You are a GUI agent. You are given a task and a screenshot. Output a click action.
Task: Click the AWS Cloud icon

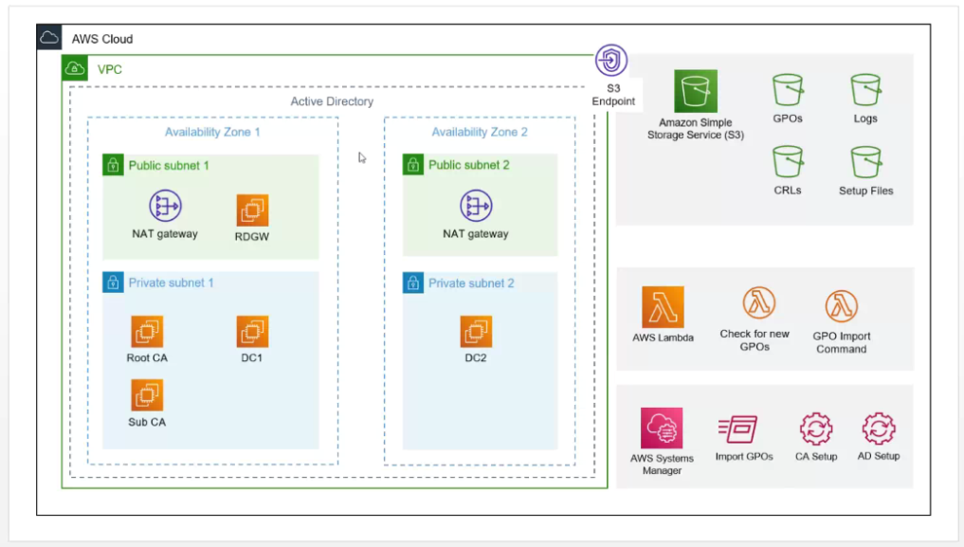[x=49, y=38]
